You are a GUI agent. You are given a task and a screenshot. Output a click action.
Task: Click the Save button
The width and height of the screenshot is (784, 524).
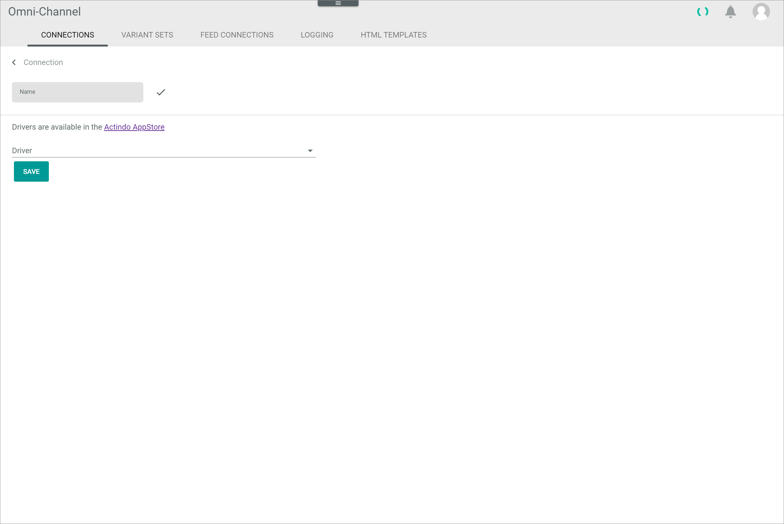click(31, 171)
